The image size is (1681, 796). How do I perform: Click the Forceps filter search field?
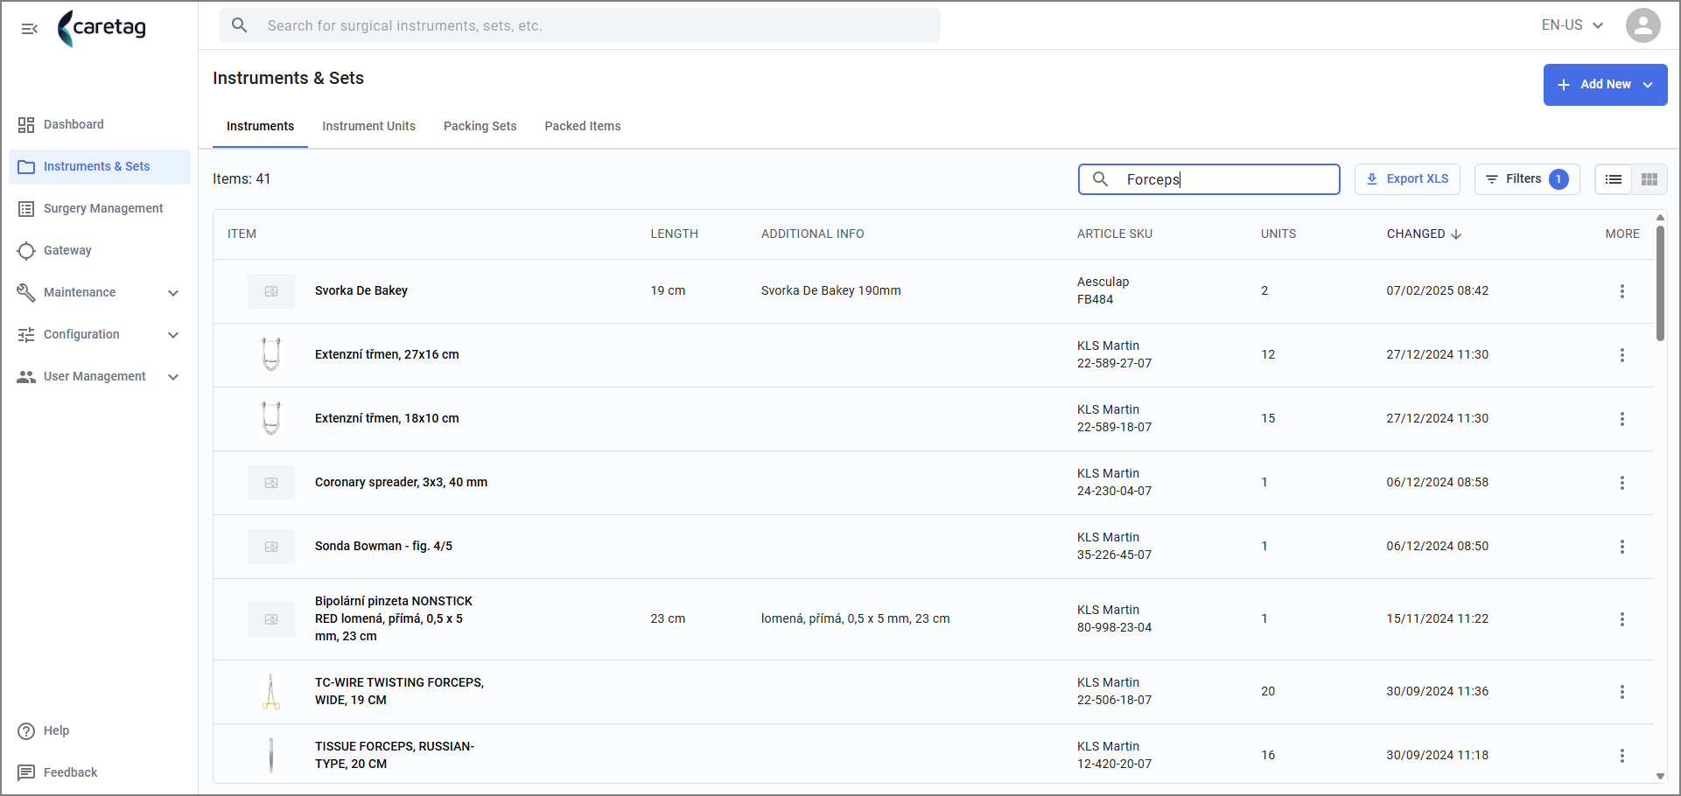1208,179
